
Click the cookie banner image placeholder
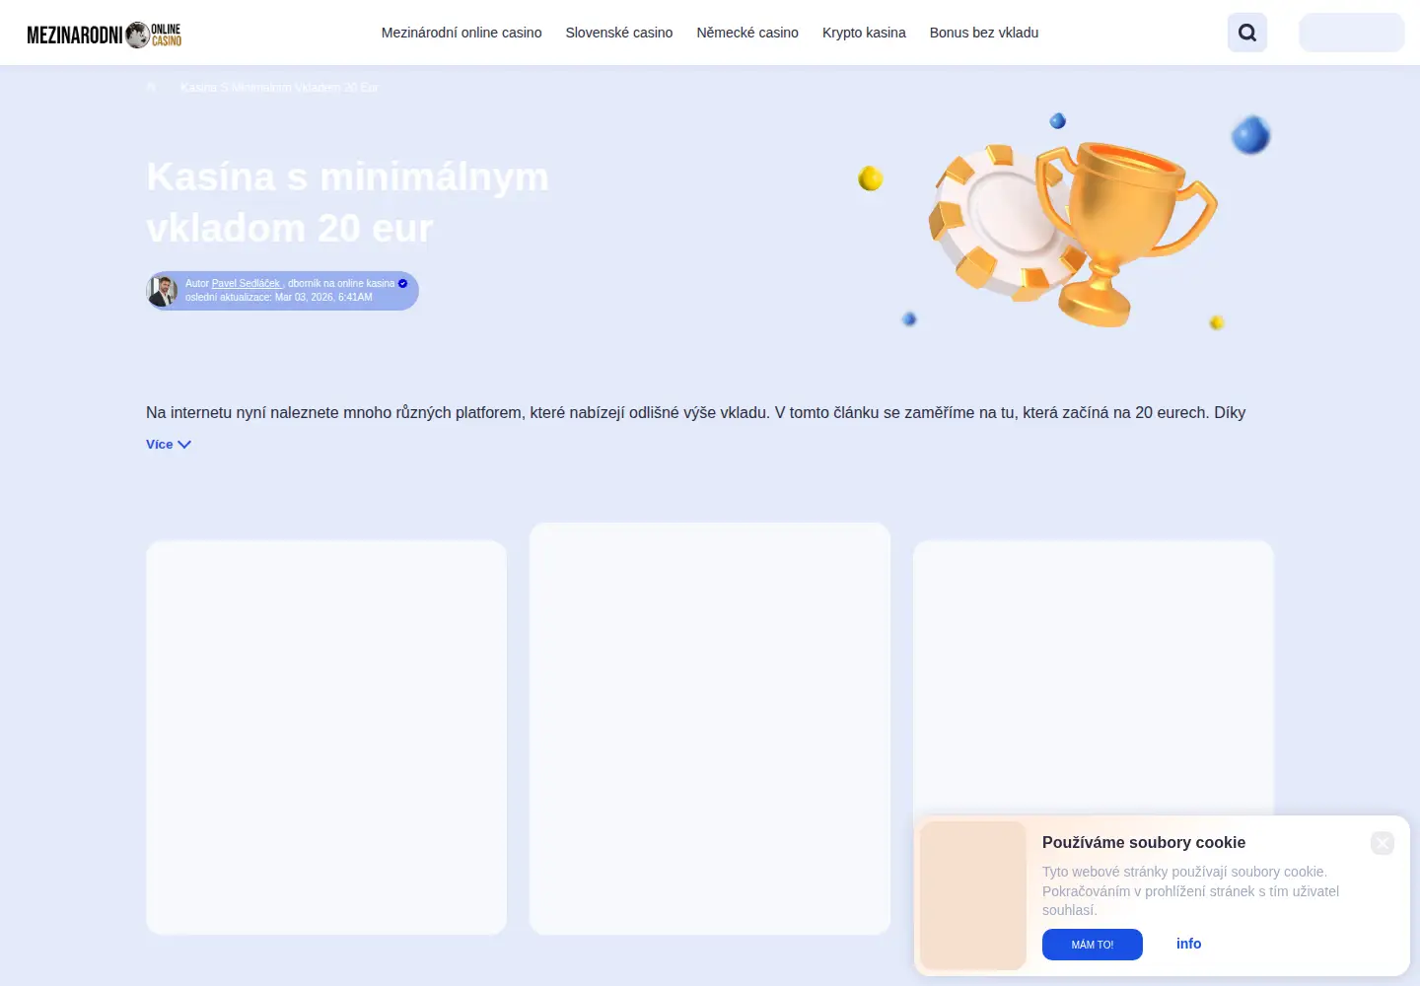(x=973, y=895)
